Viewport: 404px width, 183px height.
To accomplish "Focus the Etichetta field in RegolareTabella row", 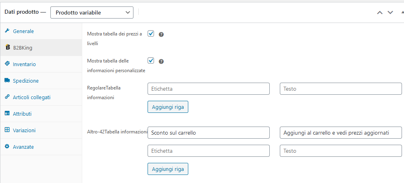I will pyautogui.click(x=208, y=89).
